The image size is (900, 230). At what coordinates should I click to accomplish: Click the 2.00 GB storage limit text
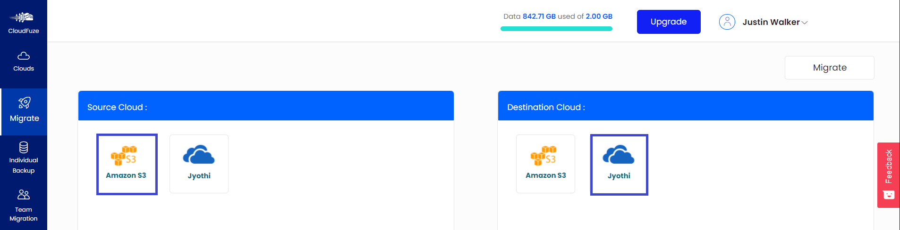click(x=599, y=16)
